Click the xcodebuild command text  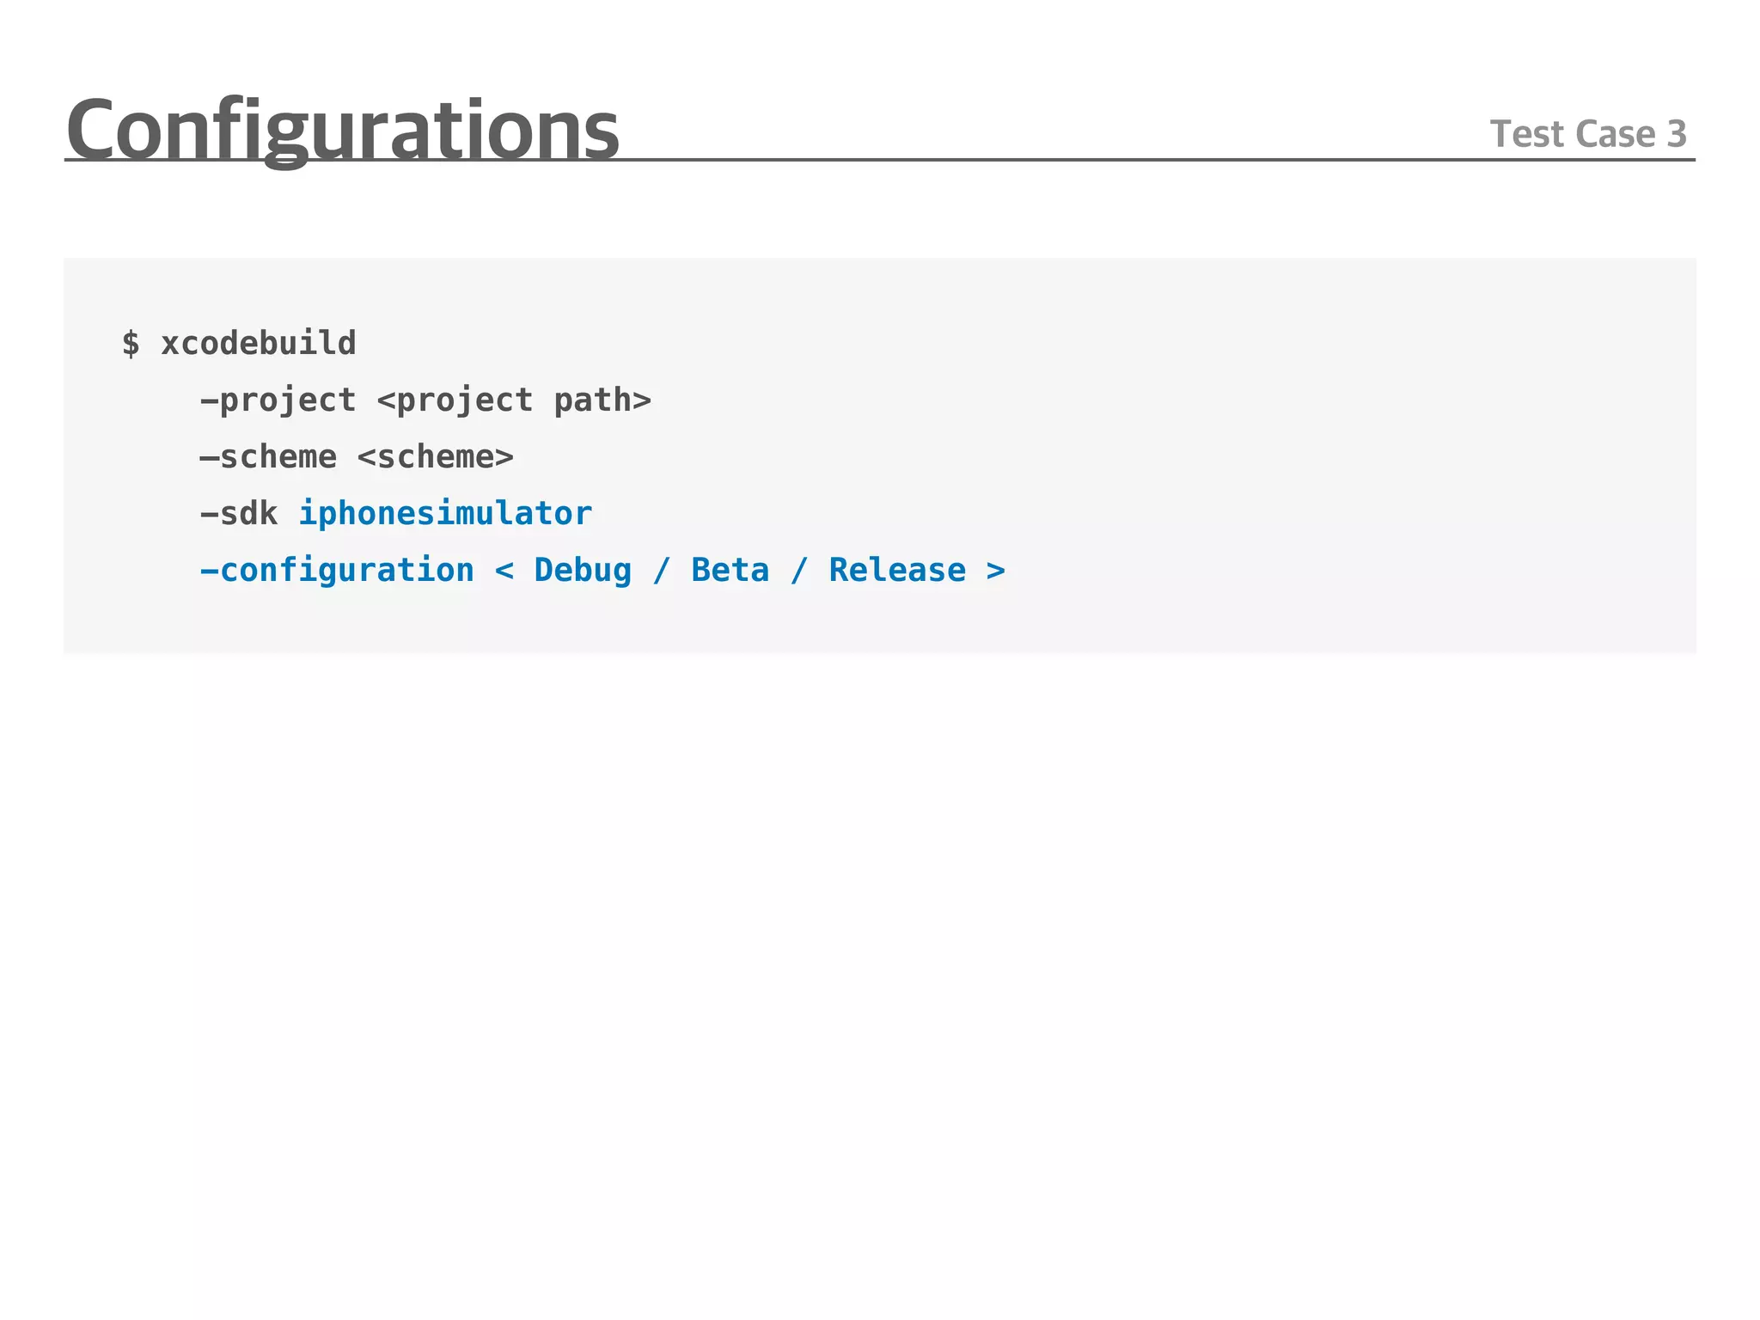(x=258, y=344)
